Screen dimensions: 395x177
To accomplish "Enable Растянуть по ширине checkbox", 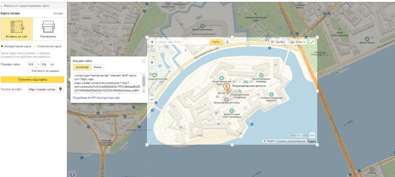I will (29, 71).
